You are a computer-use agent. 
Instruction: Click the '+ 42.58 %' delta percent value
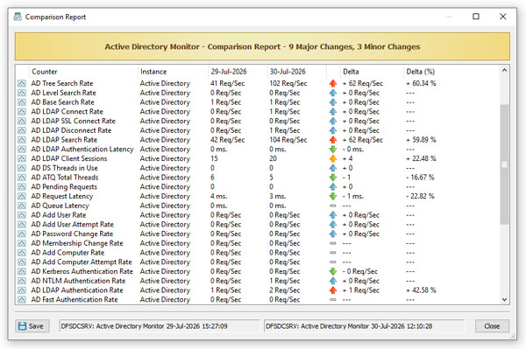click(x=421, y=290)
